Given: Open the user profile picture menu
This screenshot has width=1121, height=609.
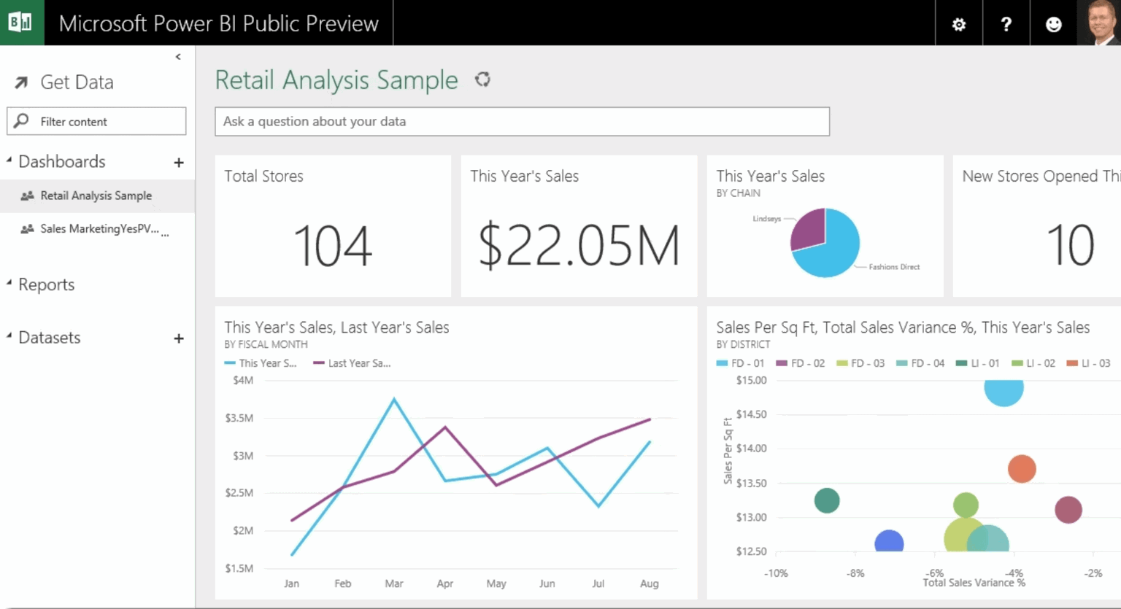Looking at the screenshot, I should tap(1100, 23).
